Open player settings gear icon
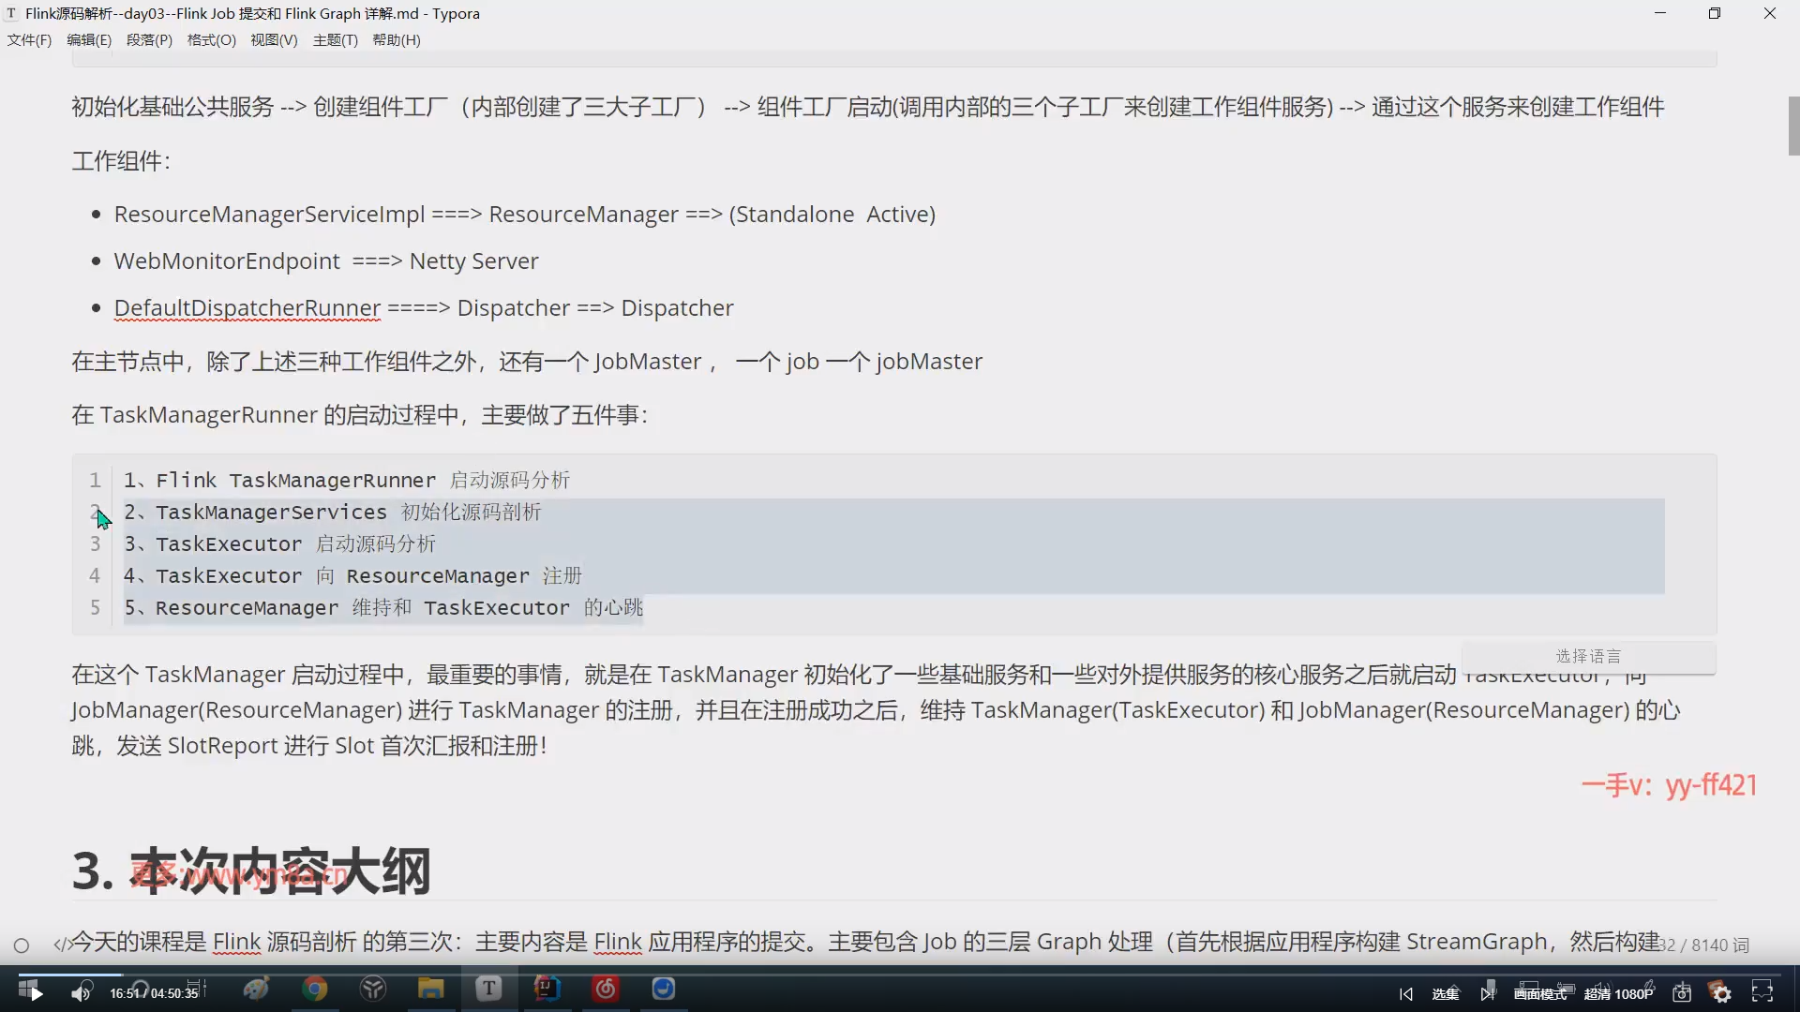Viewport: 1800px width, 1012px height. pos(1721,993)
